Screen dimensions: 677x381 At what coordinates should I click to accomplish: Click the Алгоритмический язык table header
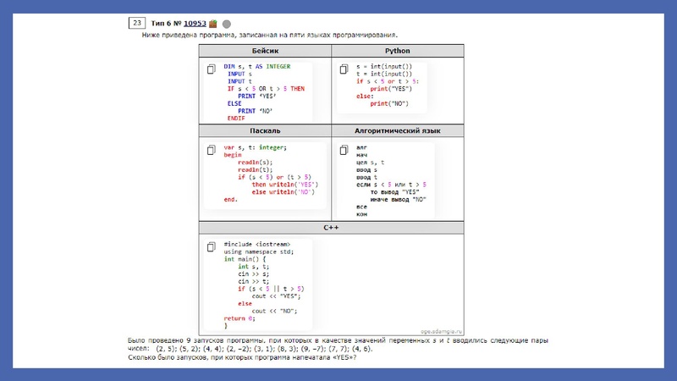click(x=397, y=131)
